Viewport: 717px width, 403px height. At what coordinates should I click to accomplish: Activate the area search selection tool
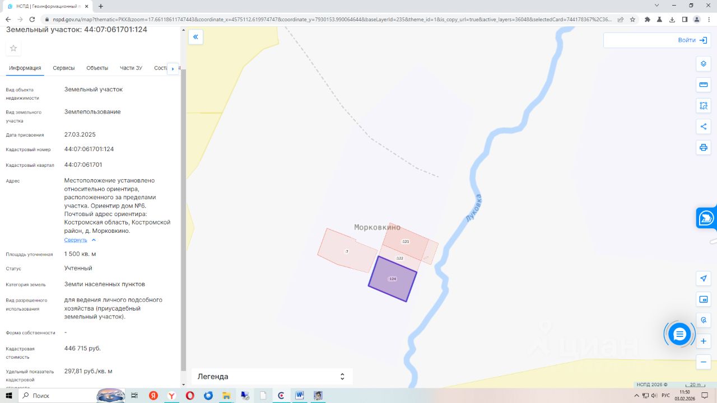point(704,106)
